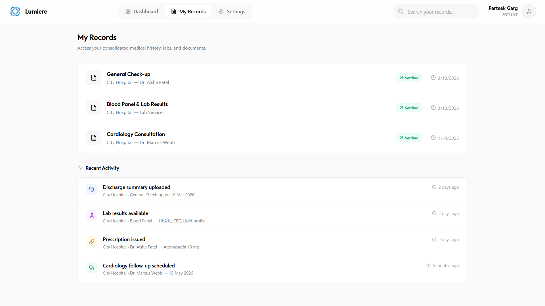Click City Hospital — Lab Services subtitle
The image size is (545, 306).
click(x=135, y=112)
